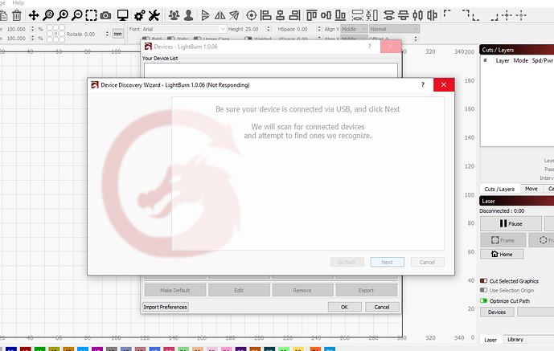The width and height of the screenshot is (554, 351).
Task: Select center point on nine-dot anchor grid
Action: [x=55, y=34]
